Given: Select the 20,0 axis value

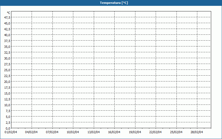Looking at the screenshot, I should point(7,82).
